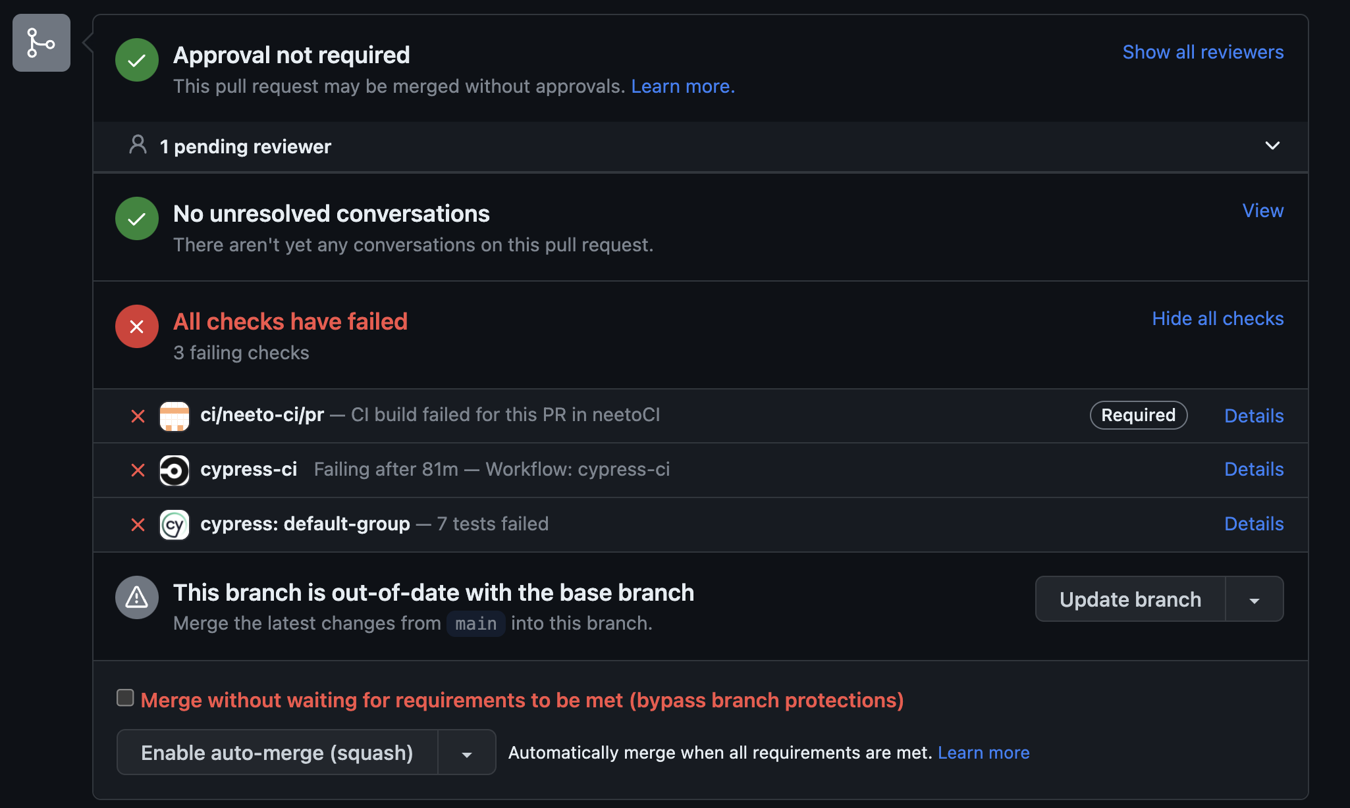
Task: Click the Update branch button
Action: 1129,599
